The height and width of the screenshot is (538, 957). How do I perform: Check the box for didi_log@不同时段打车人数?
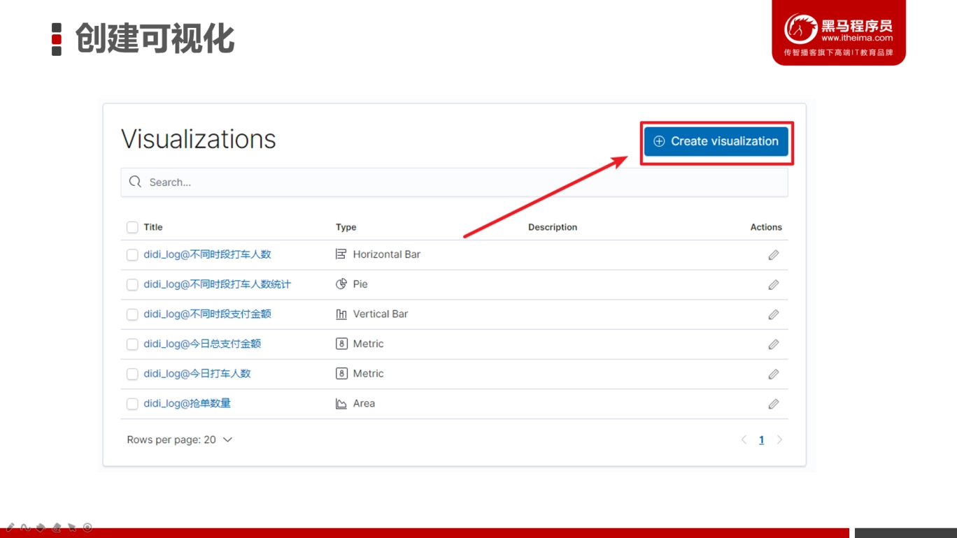point(132,255)
